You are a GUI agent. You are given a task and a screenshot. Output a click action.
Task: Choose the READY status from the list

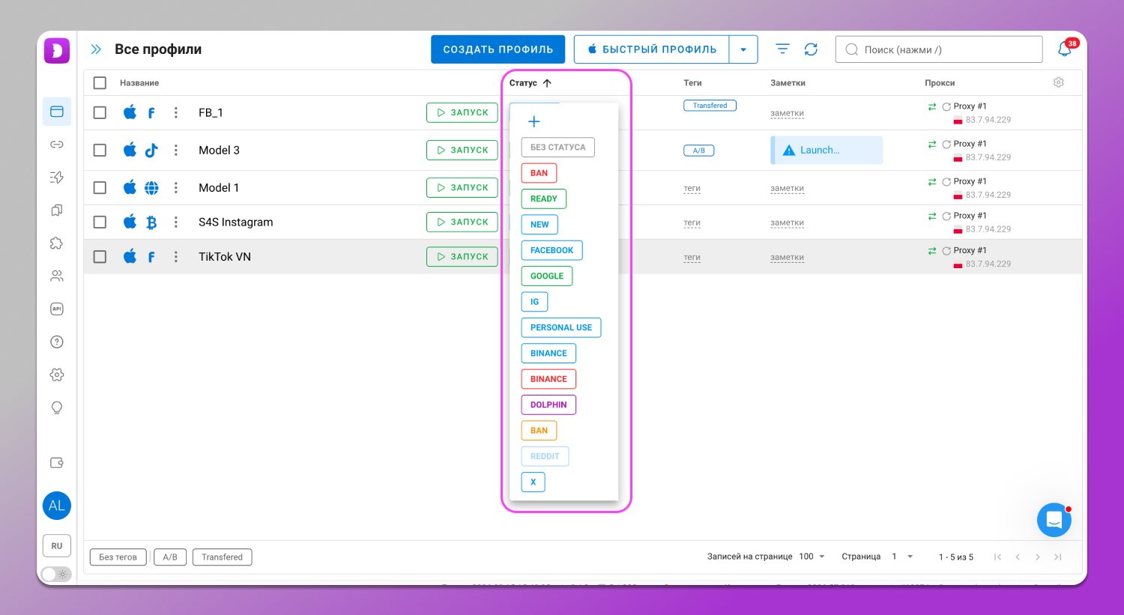click(543, 199)
